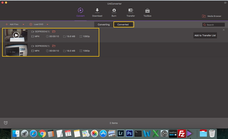The width and height of the screenshot is (228, 139).
Task: Open the blue folder stack in the Dock
Action: (x=203, y=133)
